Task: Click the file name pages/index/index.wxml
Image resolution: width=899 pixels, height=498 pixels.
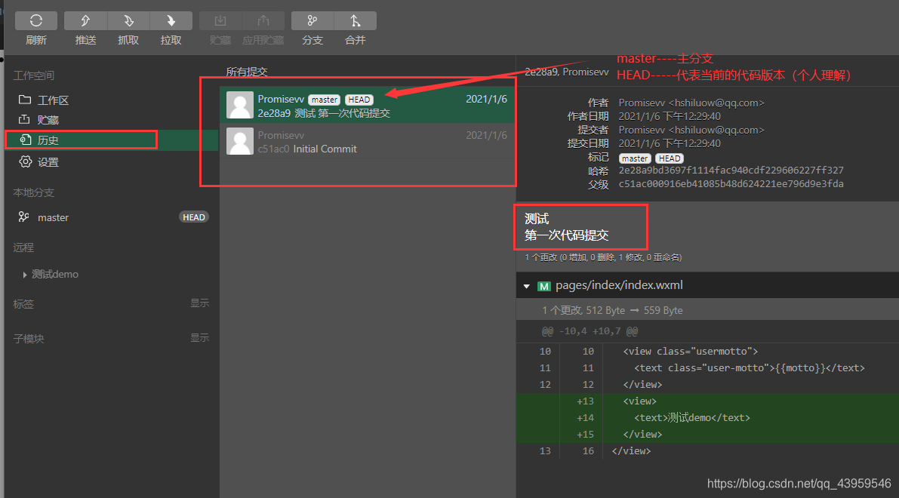Action: (x=619, y=285)
